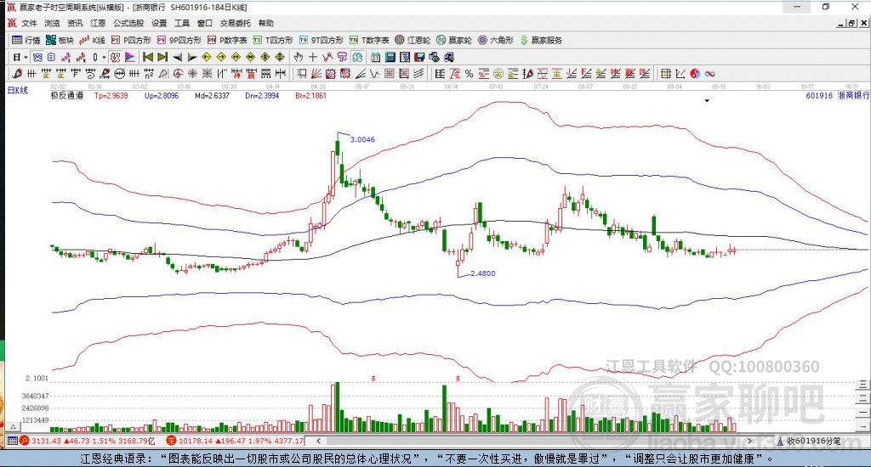Screen dimensions: 871x467
Task: Click the grid table icon near yin-yang
Action: click(x=665, y=73)
